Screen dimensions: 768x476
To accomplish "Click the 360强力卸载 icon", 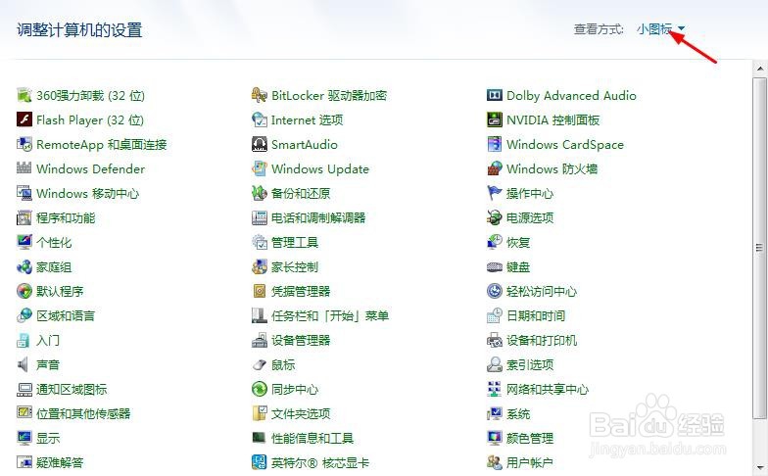I will [x=24, y=95].
